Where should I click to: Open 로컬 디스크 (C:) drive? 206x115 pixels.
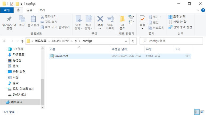(21, 89)
